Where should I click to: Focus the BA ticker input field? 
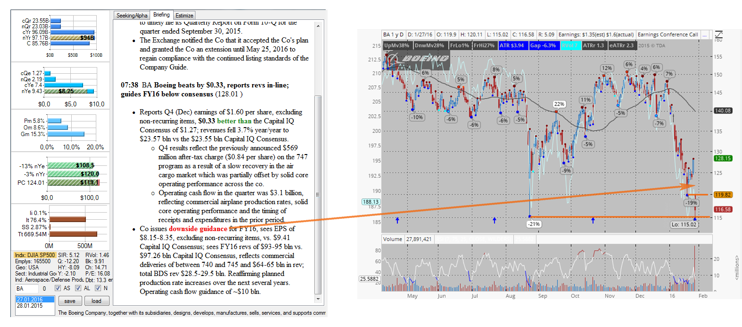[x=26, y=288]
